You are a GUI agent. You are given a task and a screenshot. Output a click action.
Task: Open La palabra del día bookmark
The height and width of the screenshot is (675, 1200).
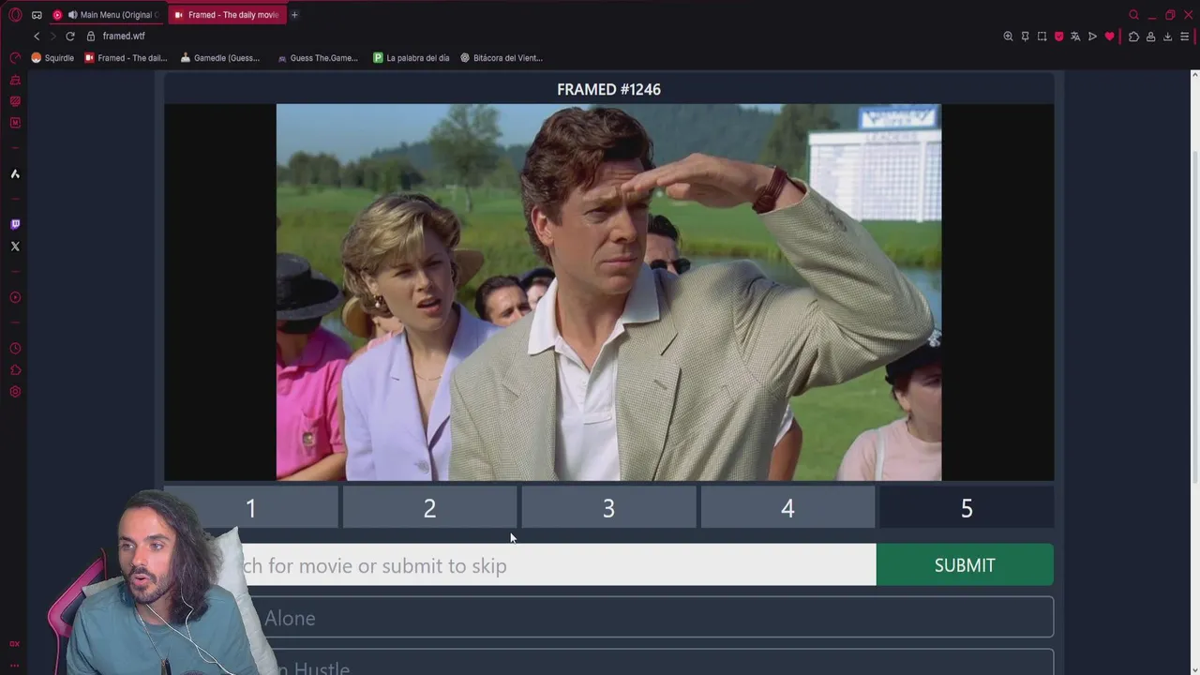[x=412, y=58]
